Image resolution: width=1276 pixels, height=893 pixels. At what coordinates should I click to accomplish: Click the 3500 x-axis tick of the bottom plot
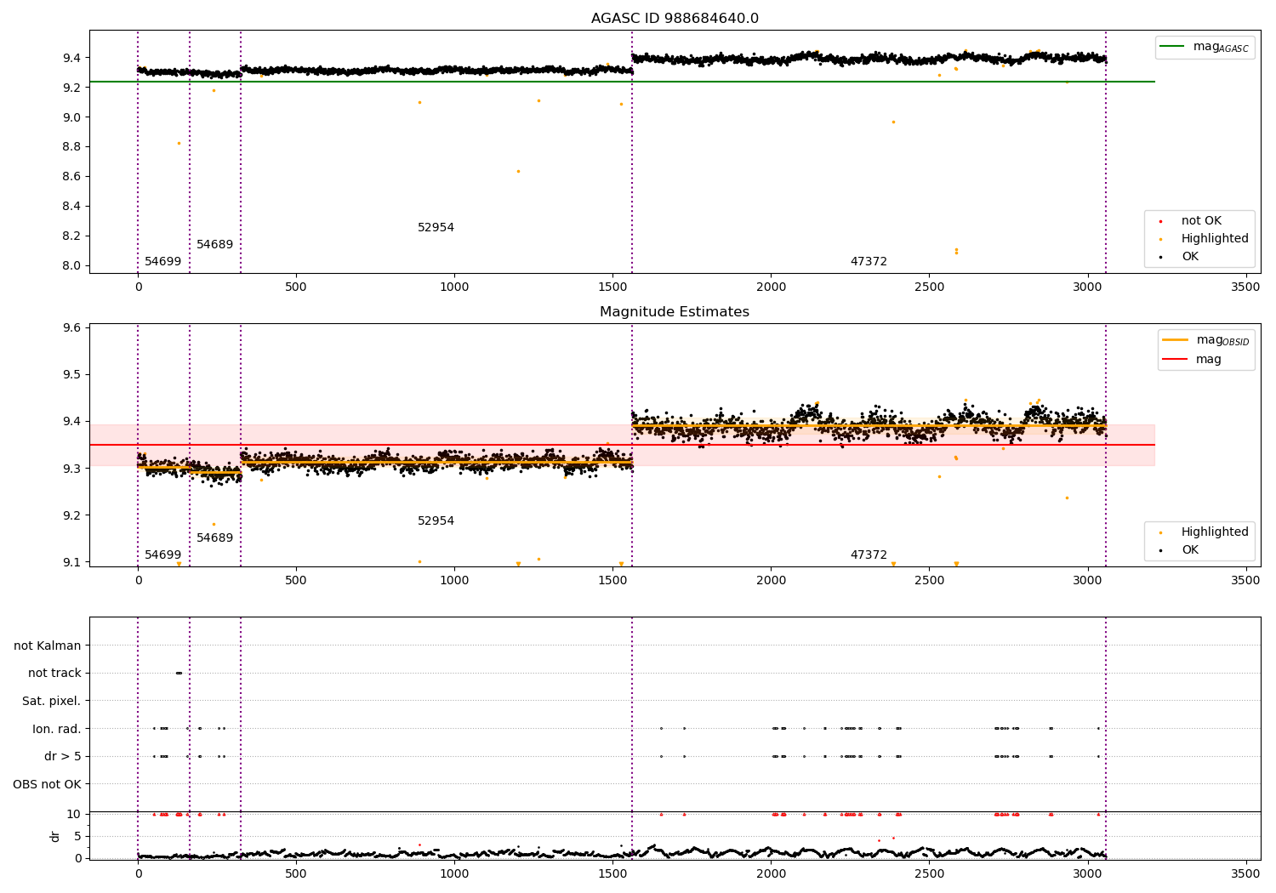(x=1245, y=873)
